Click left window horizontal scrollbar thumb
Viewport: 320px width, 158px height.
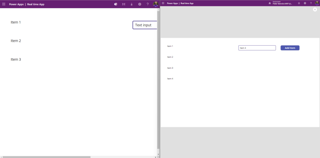(x=47, y=157)
